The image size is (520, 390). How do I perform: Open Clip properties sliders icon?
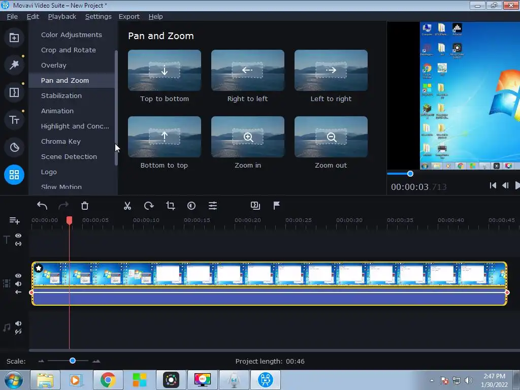213,206
